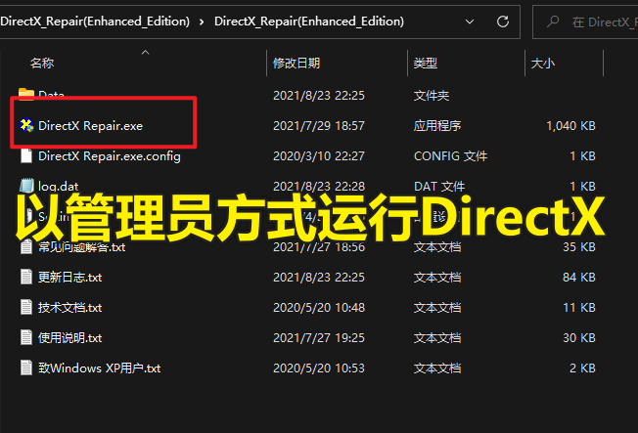Select 使用说明.txt file name

click(70, 338)
